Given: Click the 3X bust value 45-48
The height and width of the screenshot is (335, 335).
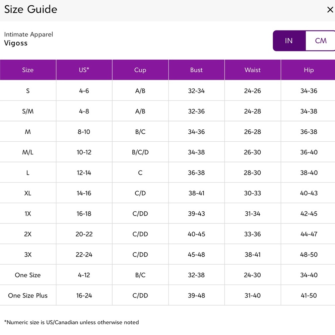Looking at the screenshot, I should click(x=196, y=255).
